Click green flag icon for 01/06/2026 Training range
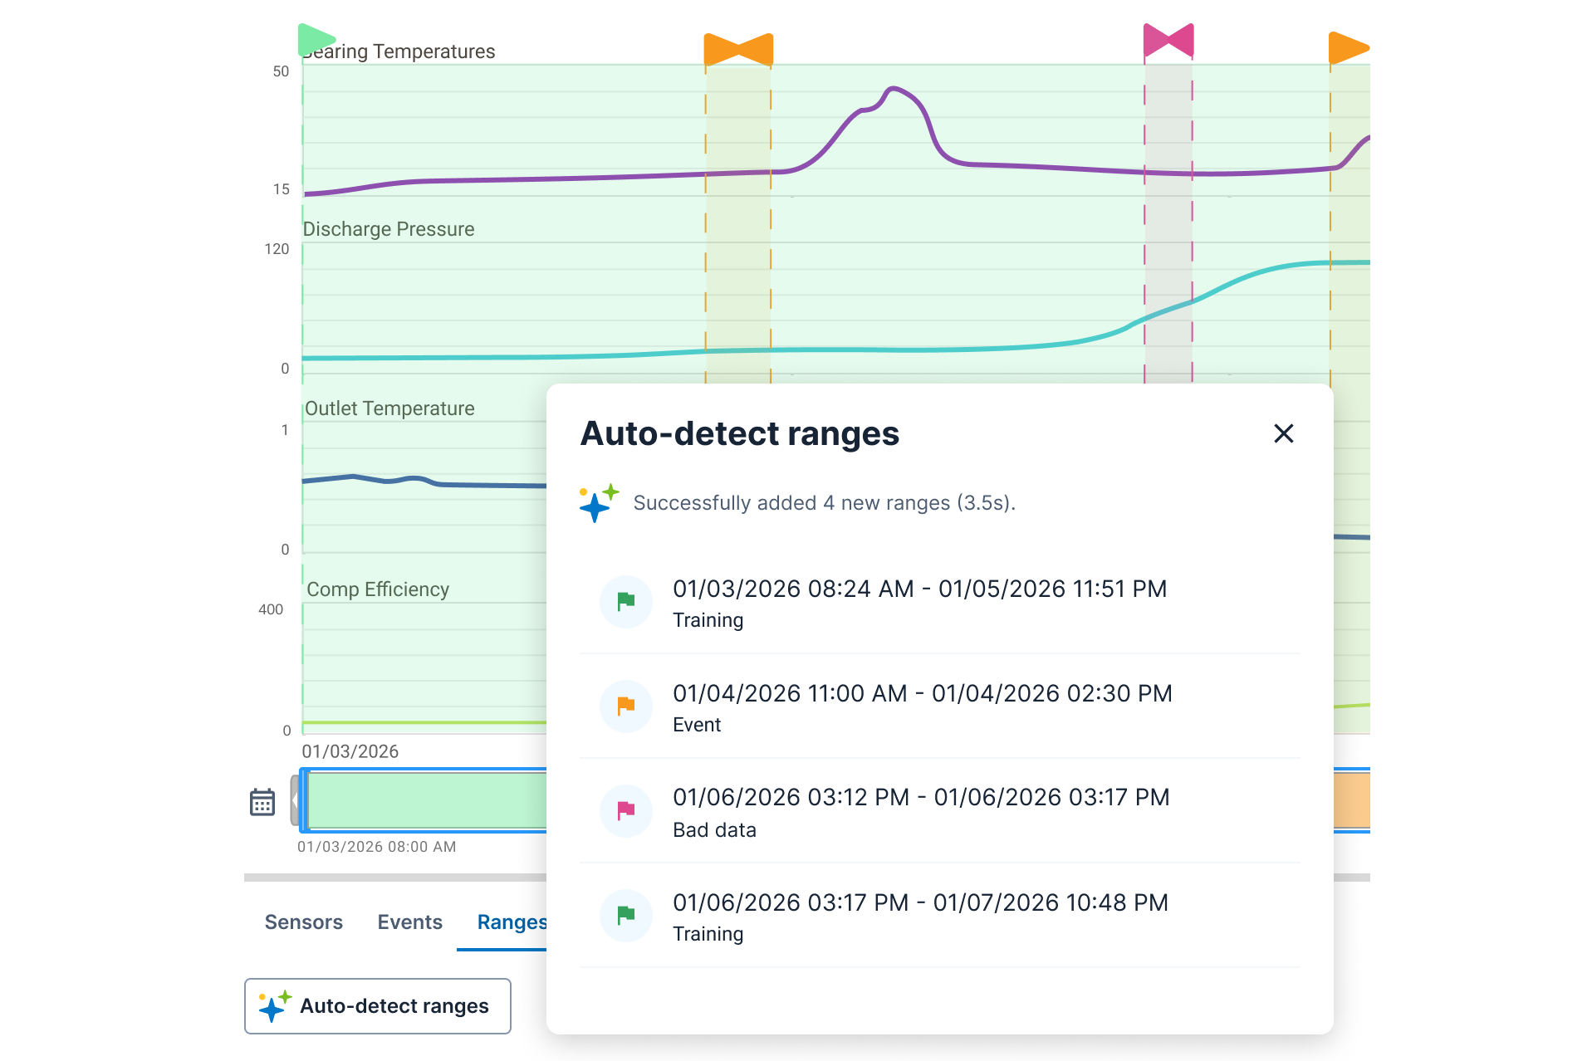The width and height of the screenshot is (1592, 1061). click(x=626, y=915)
